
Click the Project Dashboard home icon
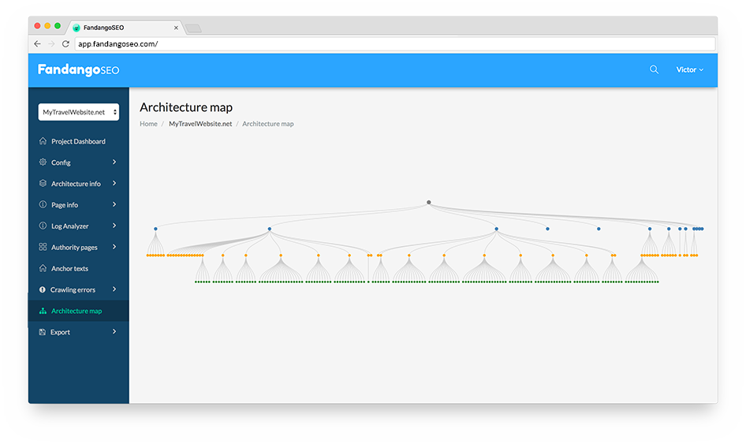(x=43, y=141)
